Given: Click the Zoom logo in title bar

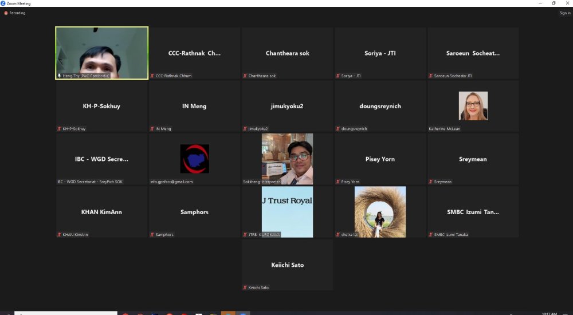Looking at the screenshot, I should click(x=3, y=3).
